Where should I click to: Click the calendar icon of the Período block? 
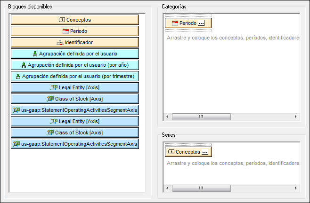[x=65, y=31]
